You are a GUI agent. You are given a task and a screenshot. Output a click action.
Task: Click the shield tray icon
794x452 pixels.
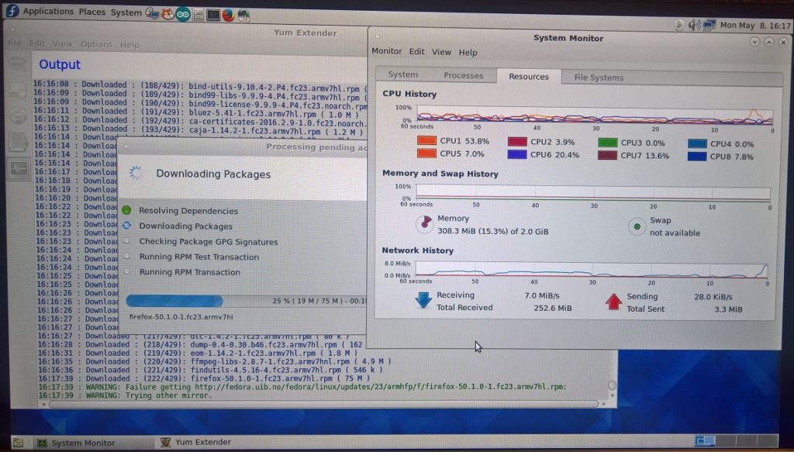(679, 25)
